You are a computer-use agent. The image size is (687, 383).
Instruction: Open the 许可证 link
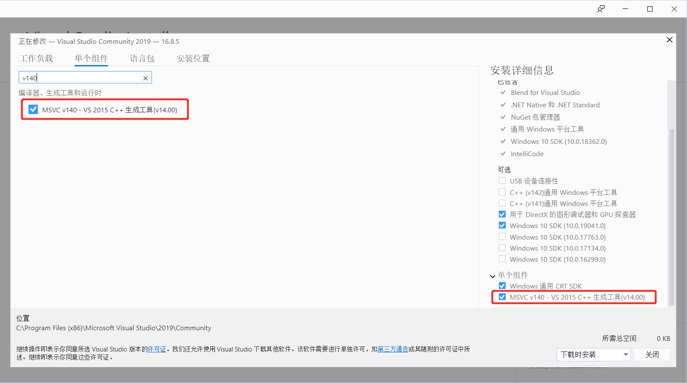(x=157, y=349)
